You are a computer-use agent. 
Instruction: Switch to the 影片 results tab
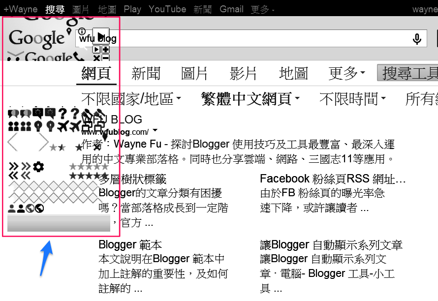click(243, 74)
